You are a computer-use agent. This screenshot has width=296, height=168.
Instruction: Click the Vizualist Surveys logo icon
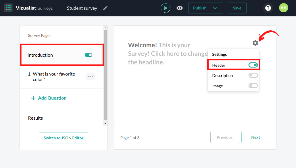tap(8, 8)
